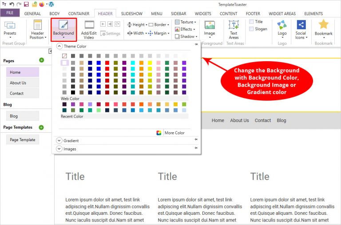Enable the Title checkbox
The height and width of the screenshot is (225, 341).
252,21
